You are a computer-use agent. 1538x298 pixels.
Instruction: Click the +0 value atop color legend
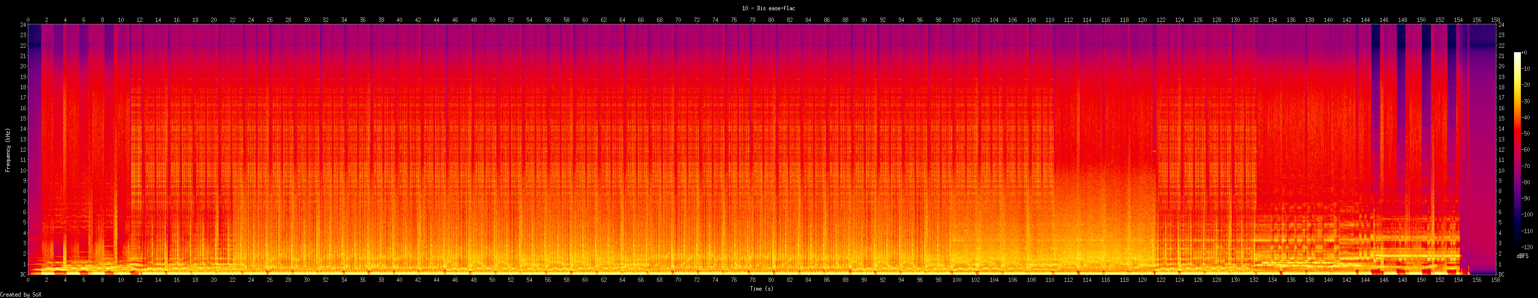pos(1524,52)
